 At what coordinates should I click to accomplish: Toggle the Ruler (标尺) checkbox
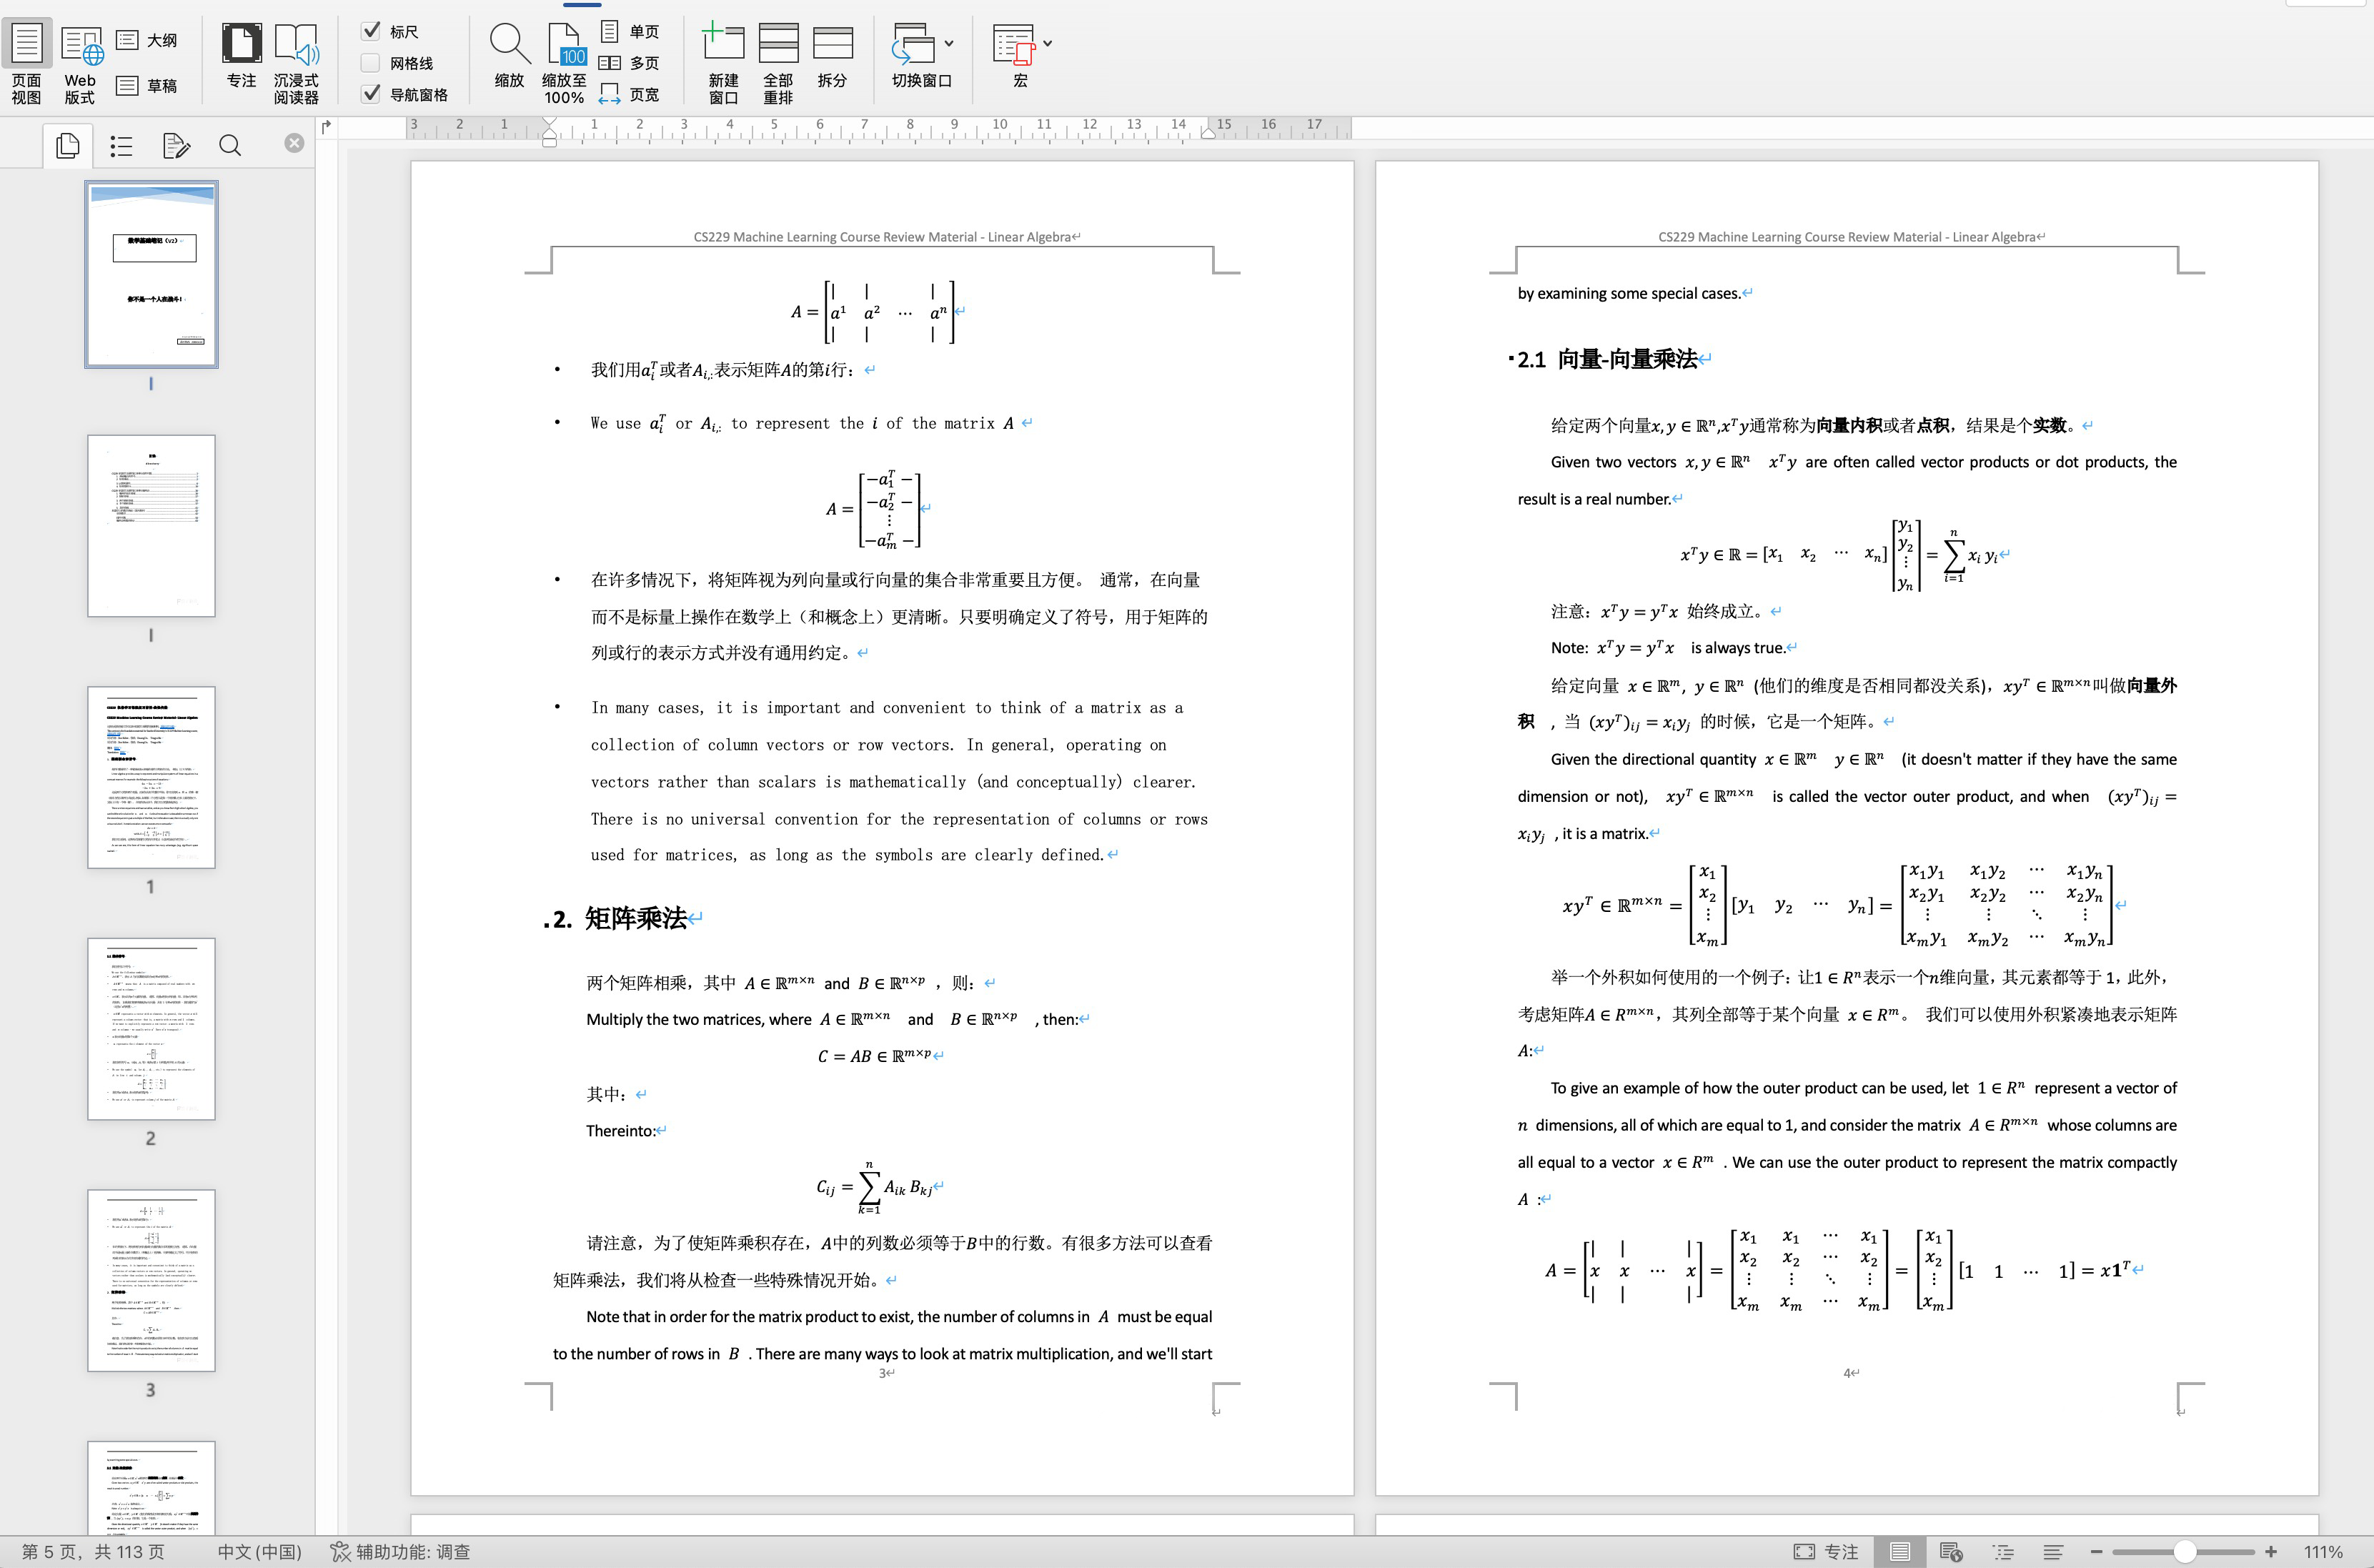pos(371,31)
